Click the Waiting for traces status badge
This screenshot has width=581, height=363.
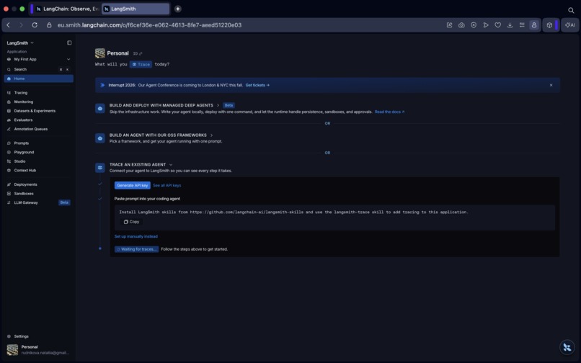136,249
